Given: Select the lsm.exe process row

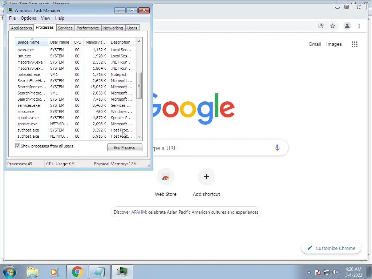Looking at the screenshot, I should [x=76, y=56].
